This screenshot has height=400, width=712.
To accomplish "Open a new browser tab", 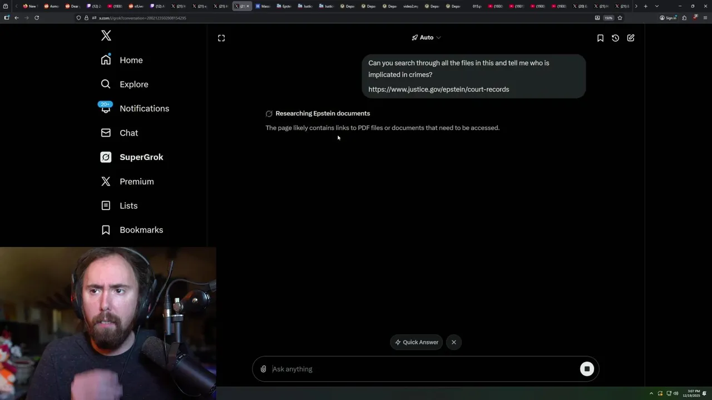I will pyautogui.click(x=645, y=6).
